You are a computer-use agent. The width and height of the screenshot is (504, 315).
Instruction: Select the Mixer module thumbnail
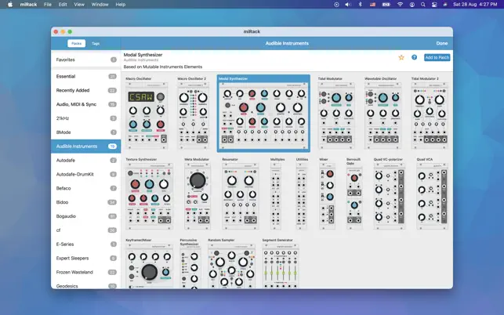pyautogui.click(x=327, y=196)
